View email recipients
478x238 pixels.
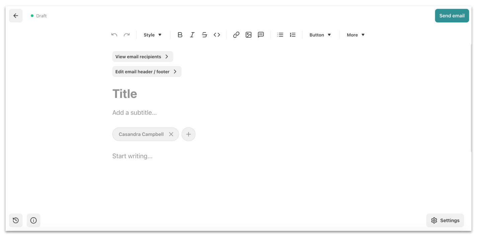click(x=142, y=56)
